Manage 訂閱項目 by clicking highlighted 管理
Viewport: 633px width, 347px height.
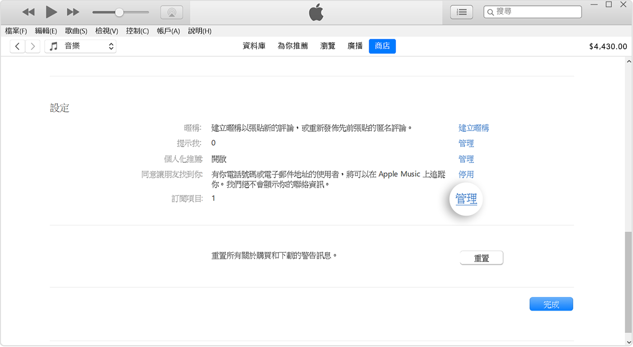tap(466, 199)
